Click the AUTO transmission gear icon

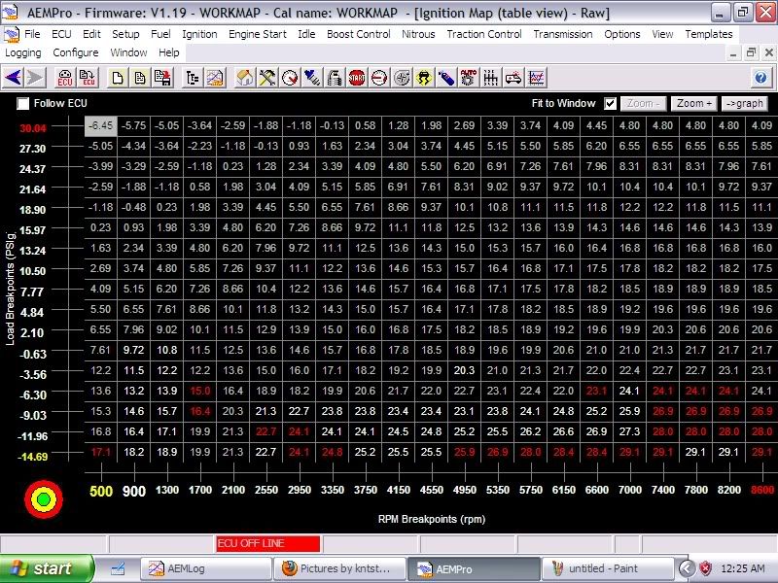coord(469,78)
